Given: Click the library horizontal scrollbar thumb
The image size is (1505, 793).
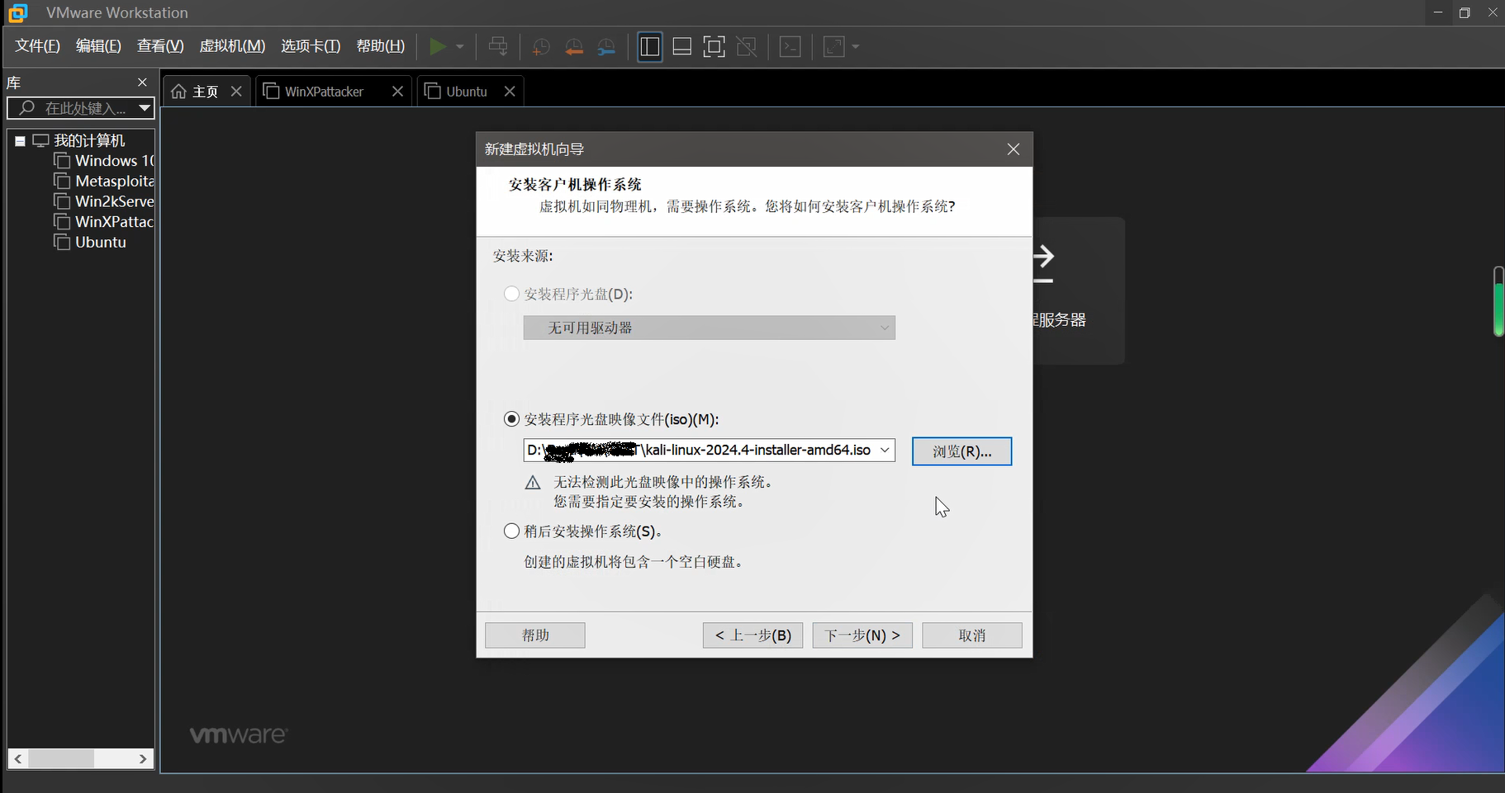Looking at the screenshot, I should click(60, 758).
